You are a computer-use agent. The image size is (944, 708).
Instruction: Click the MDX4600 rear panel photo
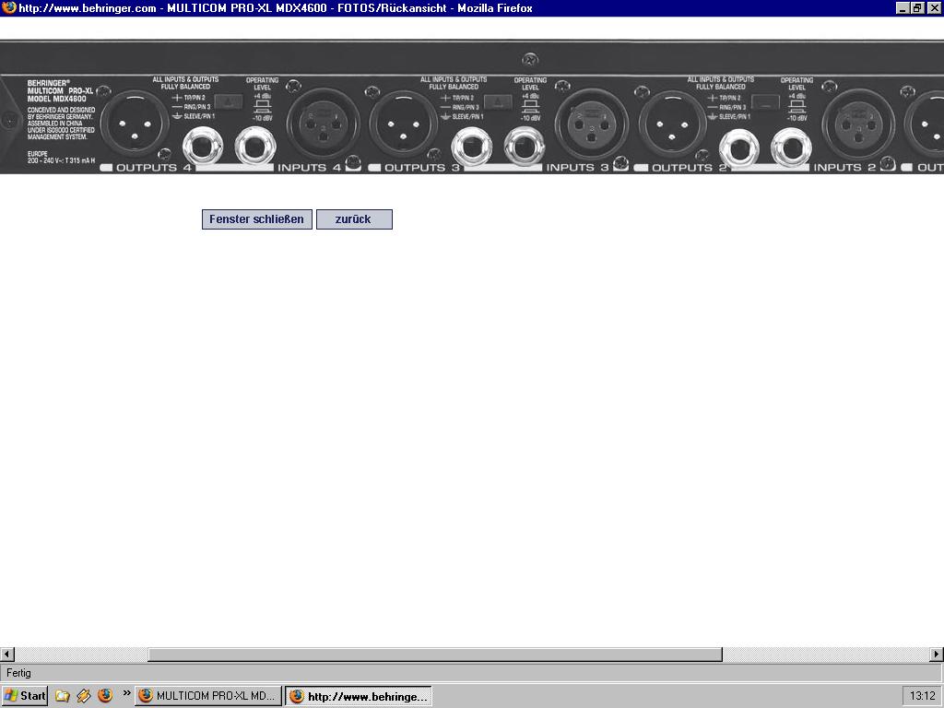(472, 107)
